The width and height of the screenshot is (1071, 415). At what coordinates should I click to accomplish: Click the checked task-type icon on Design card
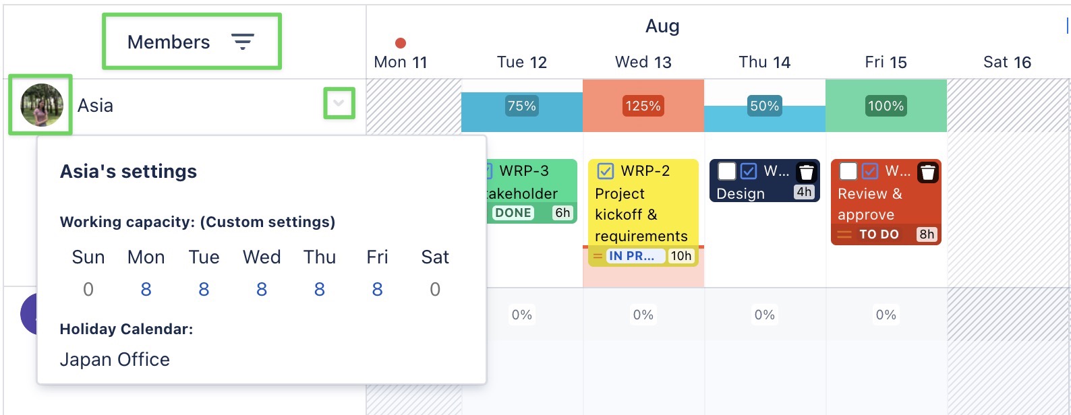point(748,172)
